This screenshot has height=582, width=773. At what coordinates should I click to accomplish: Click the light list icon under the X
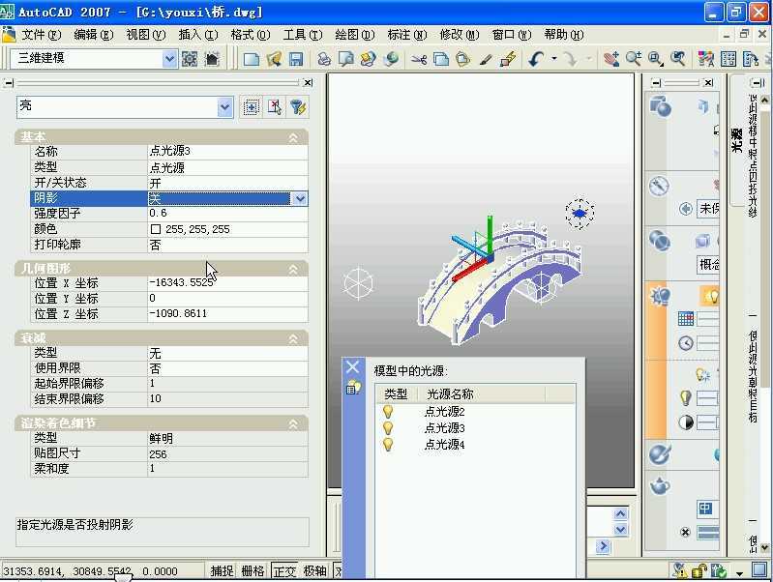353,388
